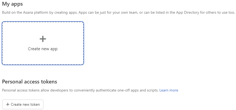
Task: Select the 'Create new app' label text
Action: coord(43,49)
